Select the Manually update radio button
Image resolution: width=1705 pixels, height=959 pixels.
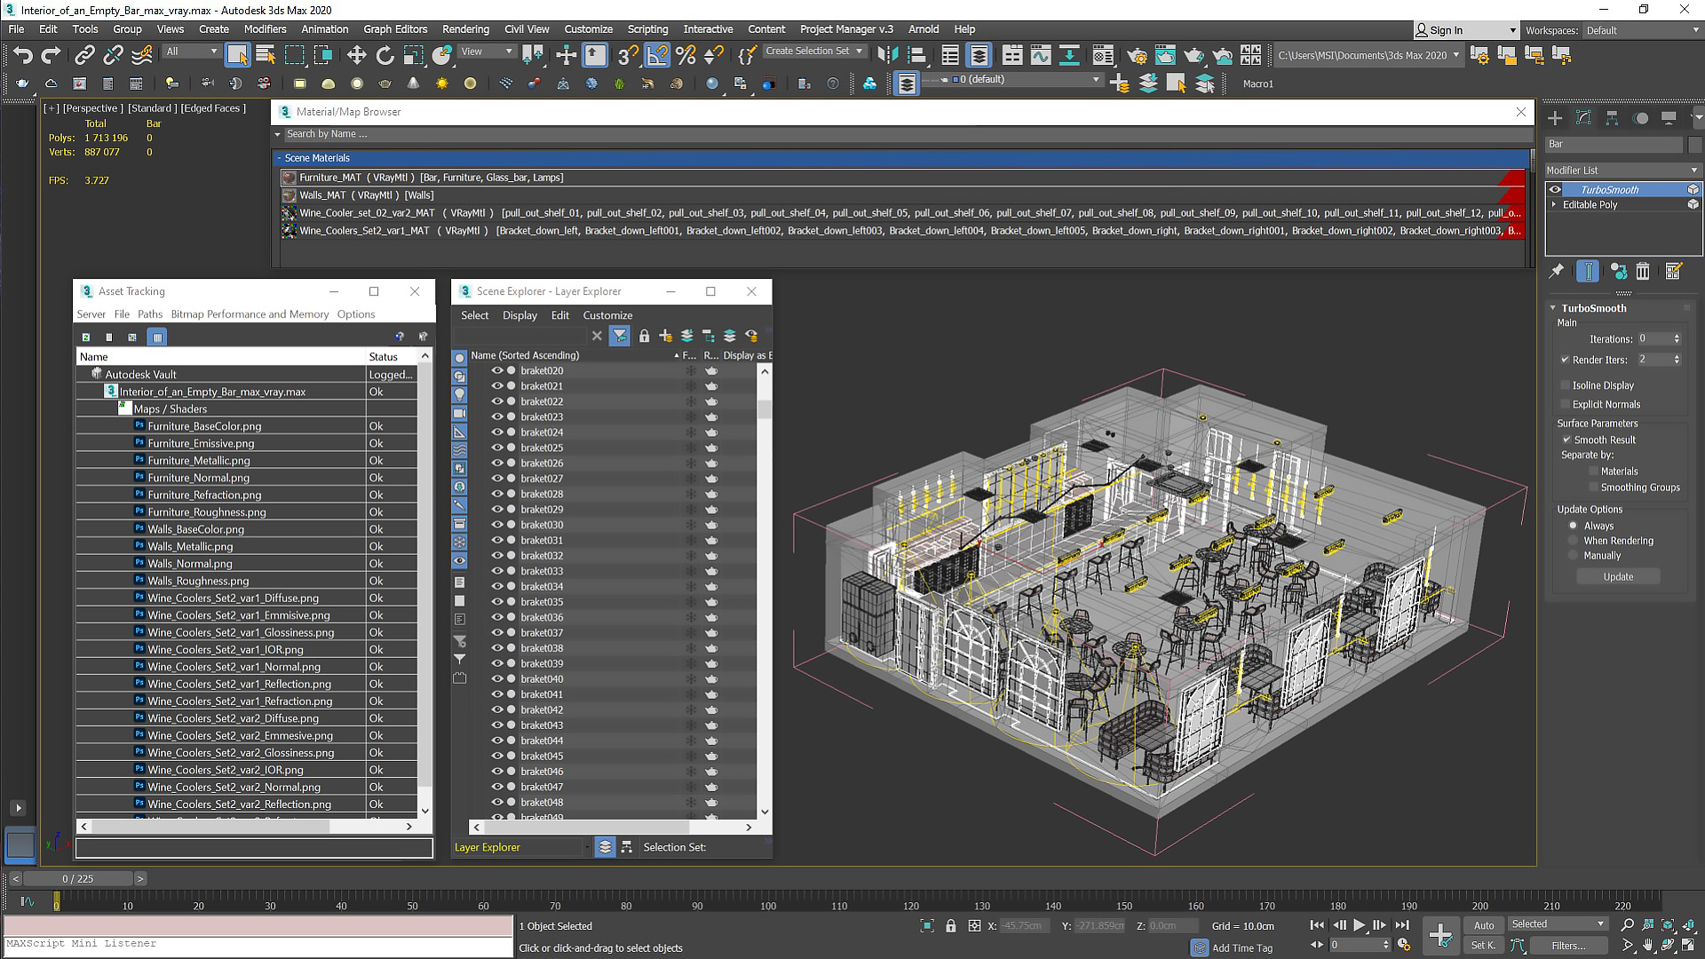tap(1574, 556)
